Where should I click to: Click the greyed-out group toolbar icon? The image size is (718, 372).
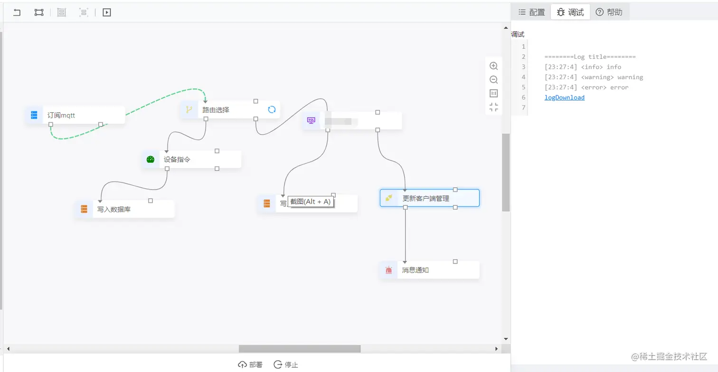click(x=61, y=12)
